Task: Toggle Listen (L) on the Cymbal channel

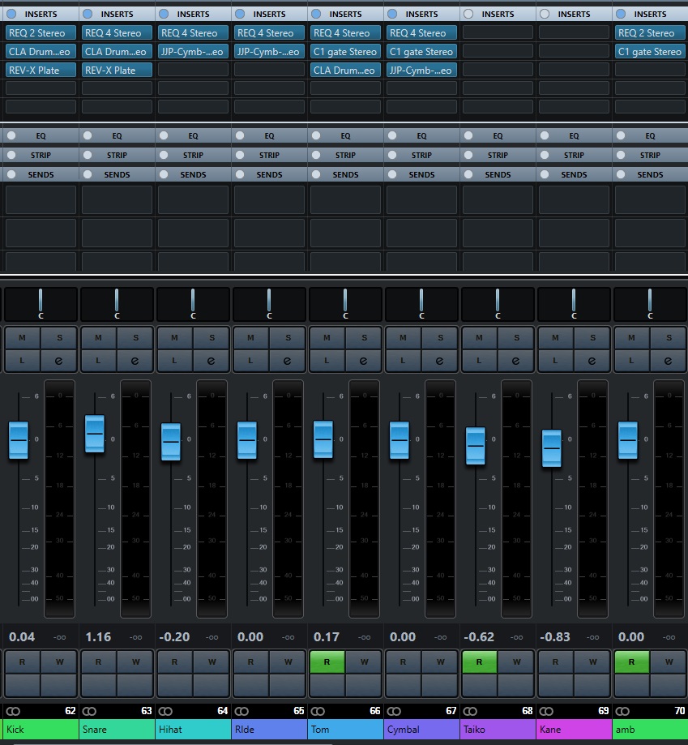Action: click(403, 361)
